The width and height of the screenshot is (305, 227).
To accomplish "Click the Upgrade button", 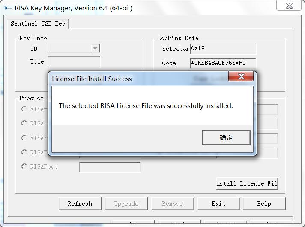I will 126,204.
